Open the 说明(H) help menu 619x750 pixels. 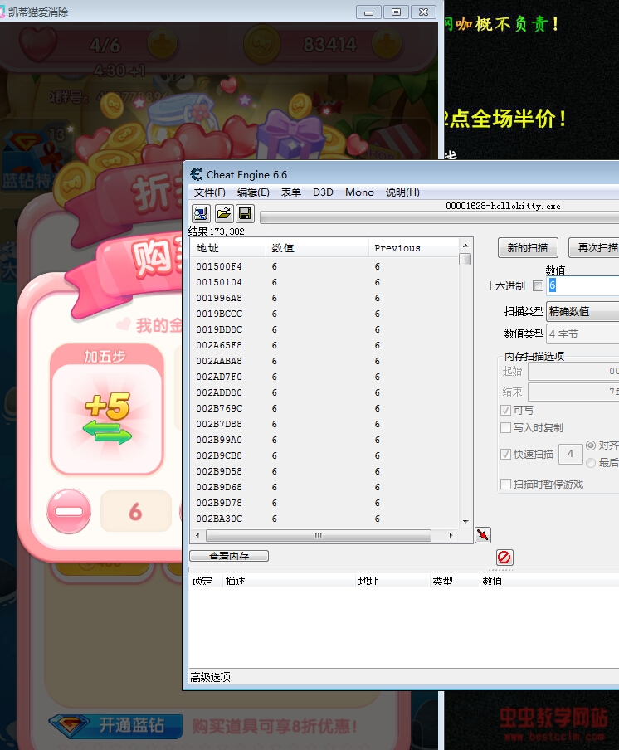402,192
